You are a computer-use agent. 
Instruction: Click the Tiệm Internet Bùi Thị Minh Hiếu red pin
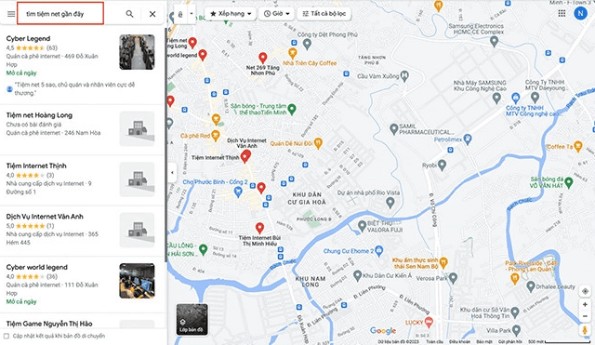pos(259,228)
